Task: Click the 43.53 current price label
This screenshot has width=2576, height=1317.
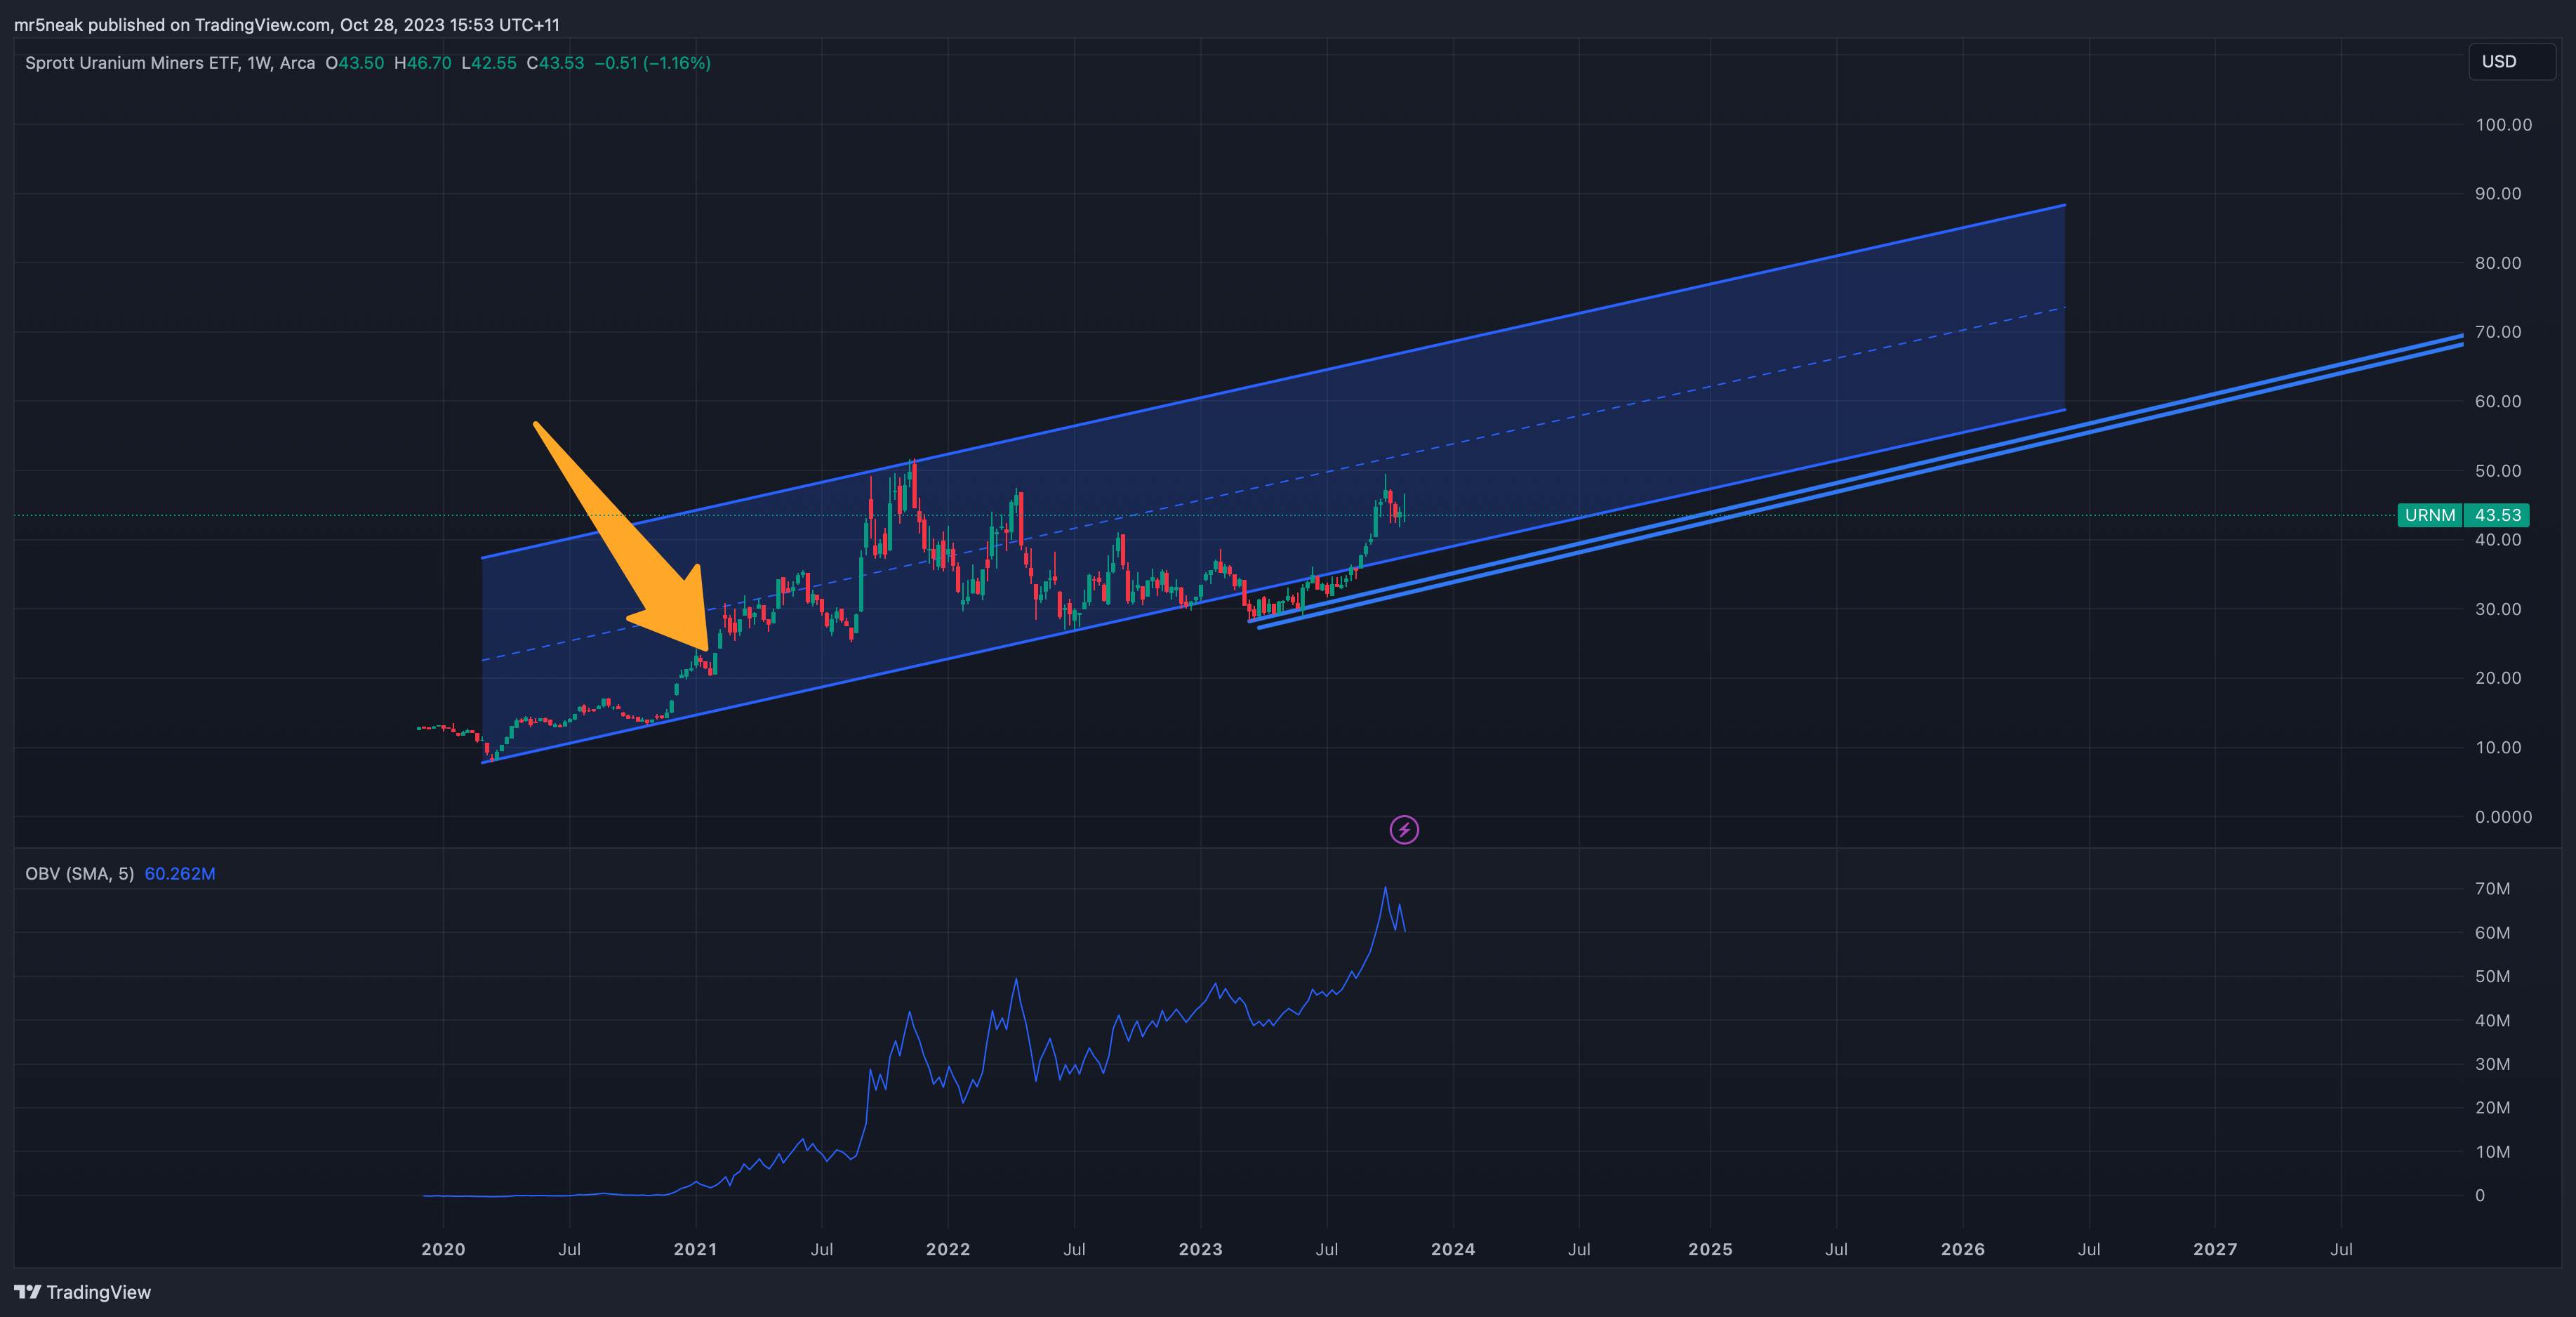Action: point(2497,515)
